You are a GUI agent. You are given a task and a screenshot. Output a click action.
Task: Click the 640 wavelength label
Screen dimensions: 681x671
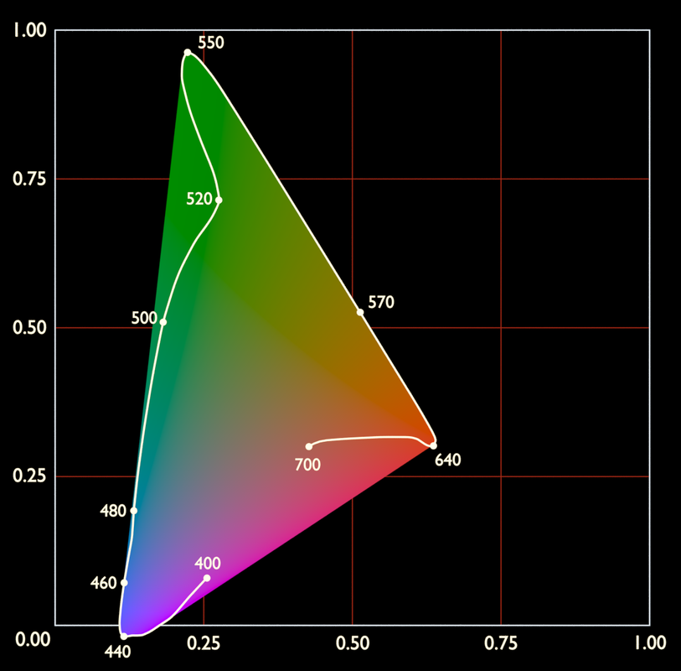[x=448, y=460]
